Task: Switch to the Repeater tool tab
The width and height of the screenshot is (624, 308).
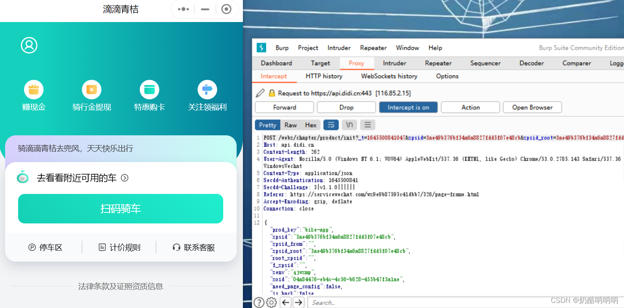Action: point(438,63)
